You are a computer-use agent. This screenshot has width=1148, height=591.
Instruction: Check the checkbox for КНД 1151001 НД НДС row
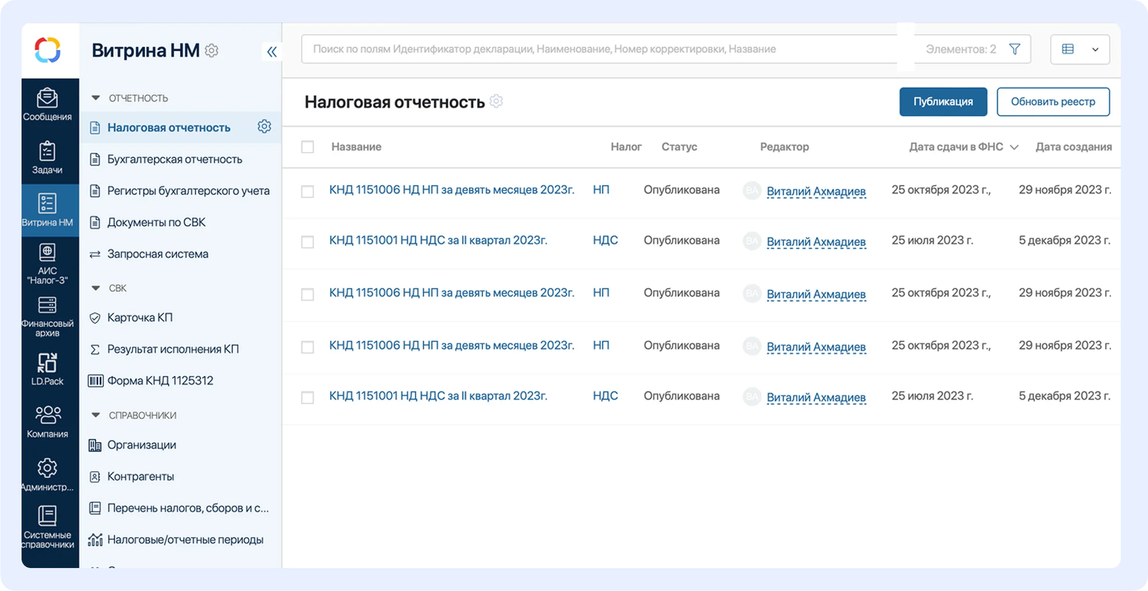point(308,241)
